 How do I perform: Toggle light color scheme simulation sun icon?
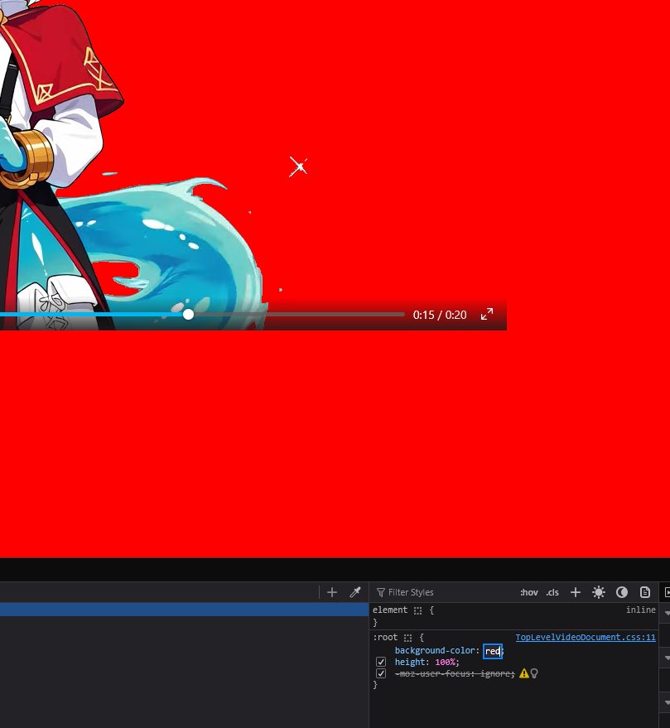(599, 592)
